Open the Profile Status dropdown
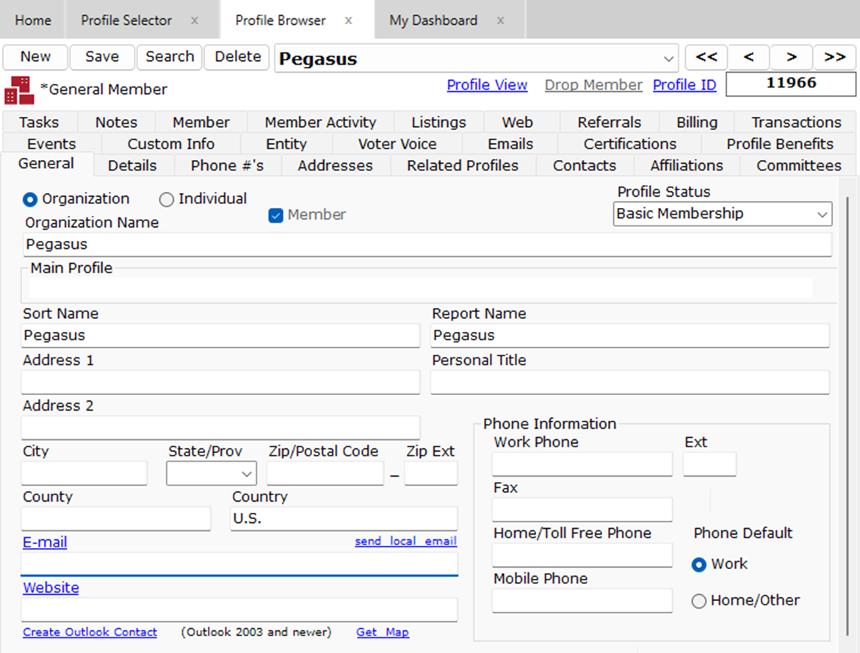Screen dimensions: 860x653 [x=823, y=214]
